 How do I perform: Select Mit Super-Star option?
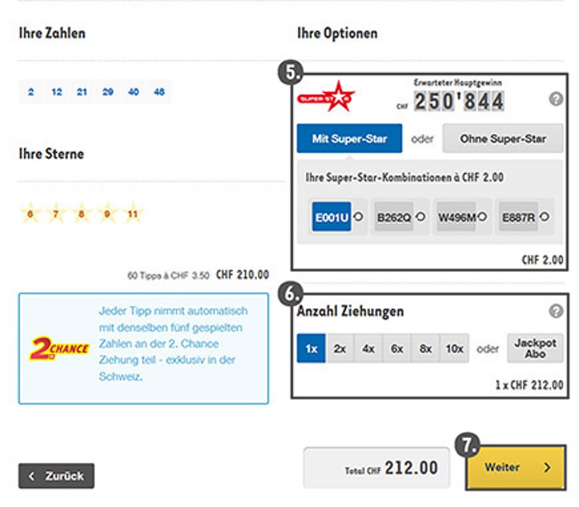pos(349,138)
